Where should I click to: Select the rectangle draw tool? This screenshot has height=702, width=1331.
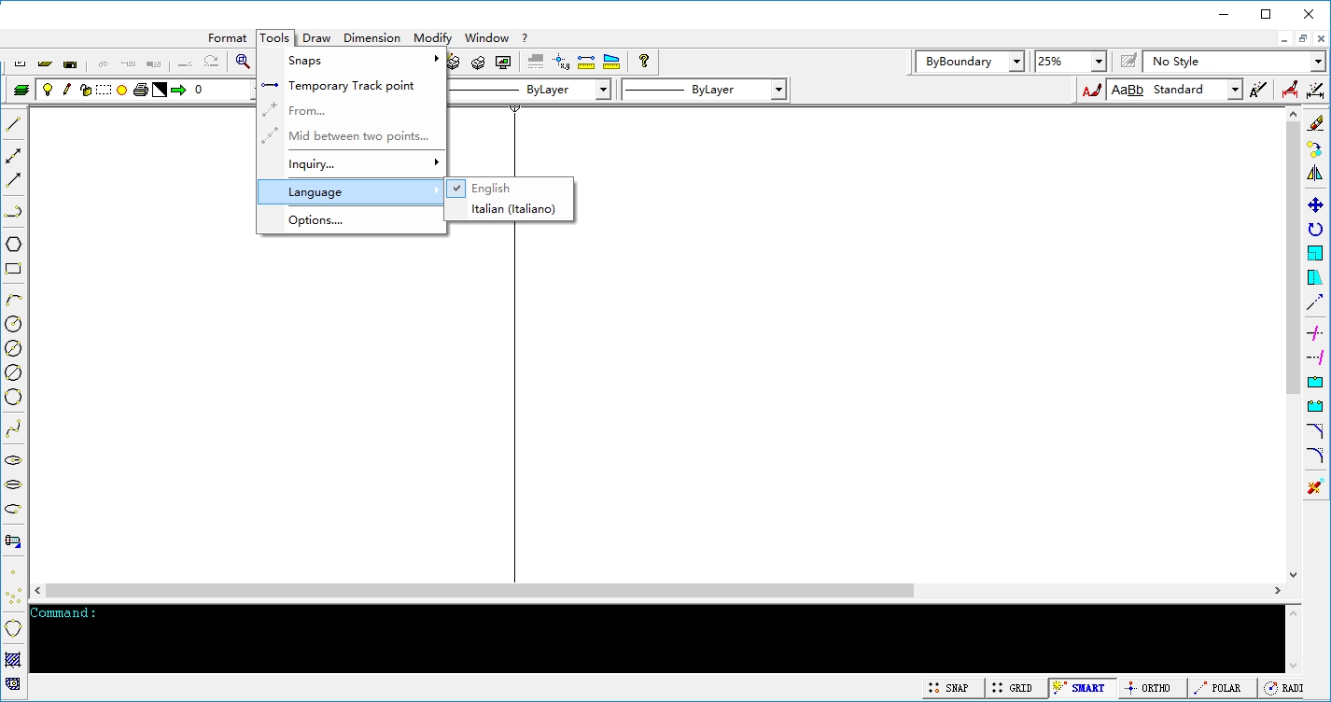[13, 269]
